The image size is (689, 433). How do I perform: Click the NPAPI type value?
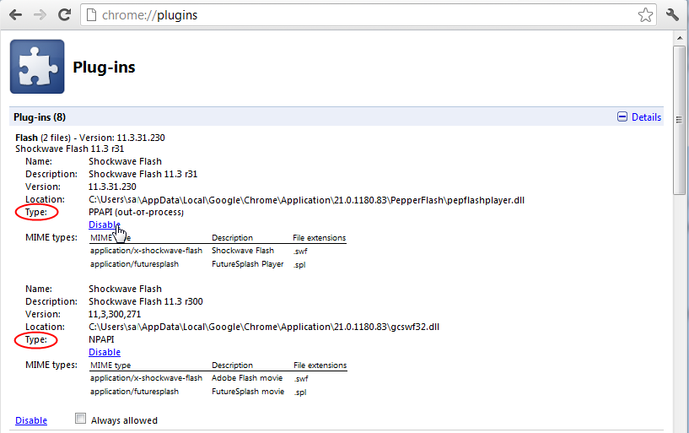click(x=101, y=339)
